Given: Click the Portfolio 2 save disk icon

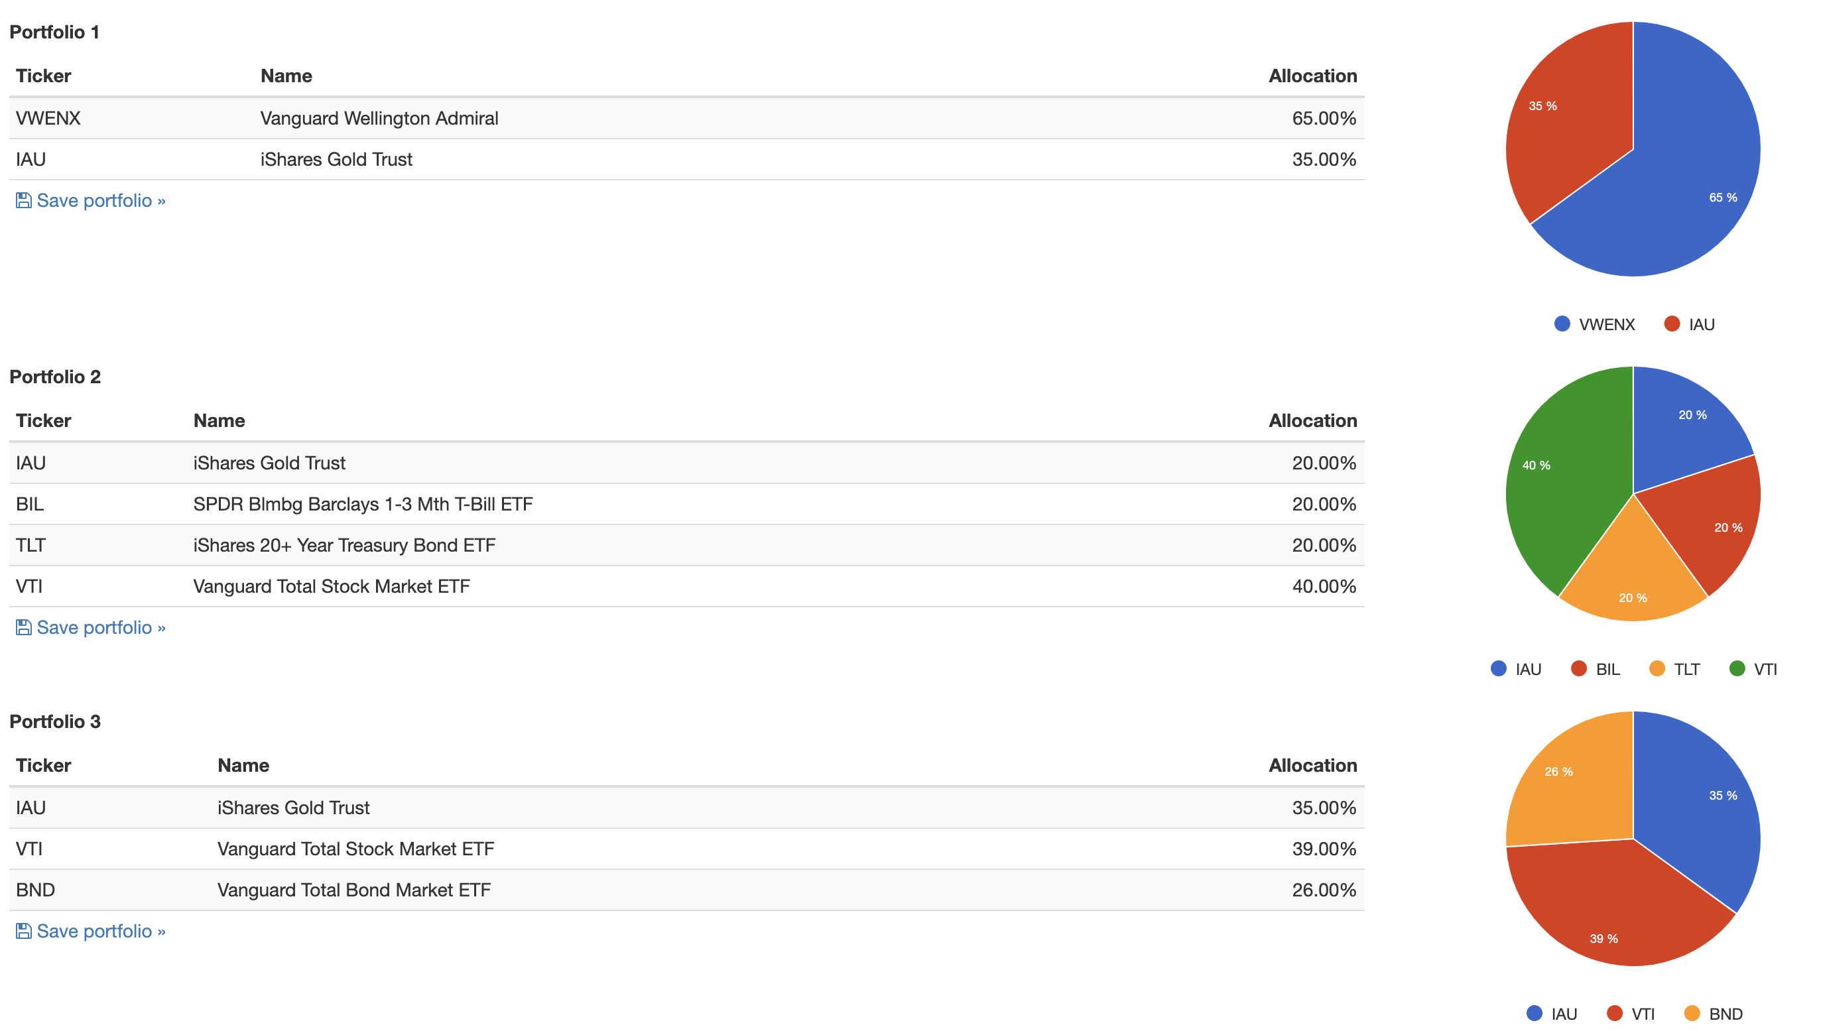Looking at the screenshot, I should tap(23, 628).
